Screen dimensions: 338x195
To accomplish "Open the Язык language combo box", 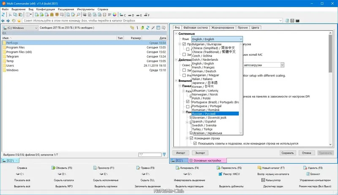I will pos(217,39).
